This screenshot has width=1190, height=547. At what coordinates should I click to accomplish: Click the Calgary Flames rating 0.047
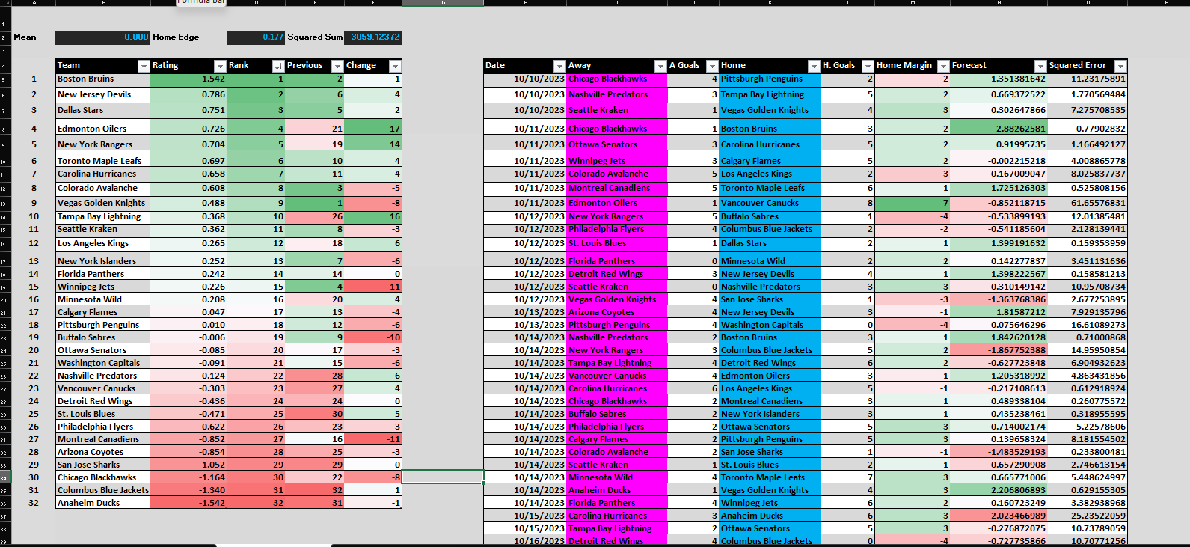click(188, 312)
